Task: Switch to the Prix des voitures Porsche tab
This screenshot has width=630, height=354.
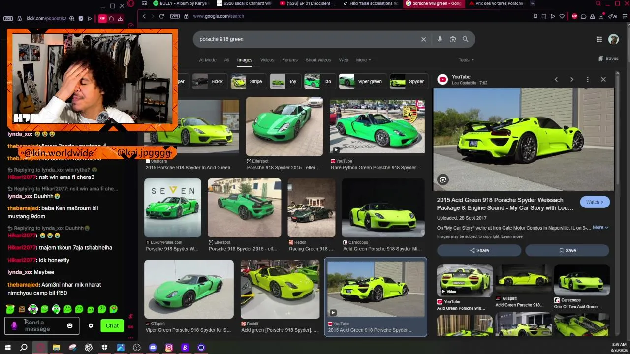Action: point(496,3)
